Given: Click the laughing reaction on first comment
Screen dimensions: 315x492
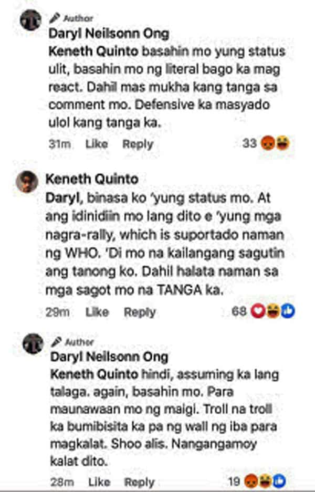Looking at the screenshot, I should [x=282, y=143].
